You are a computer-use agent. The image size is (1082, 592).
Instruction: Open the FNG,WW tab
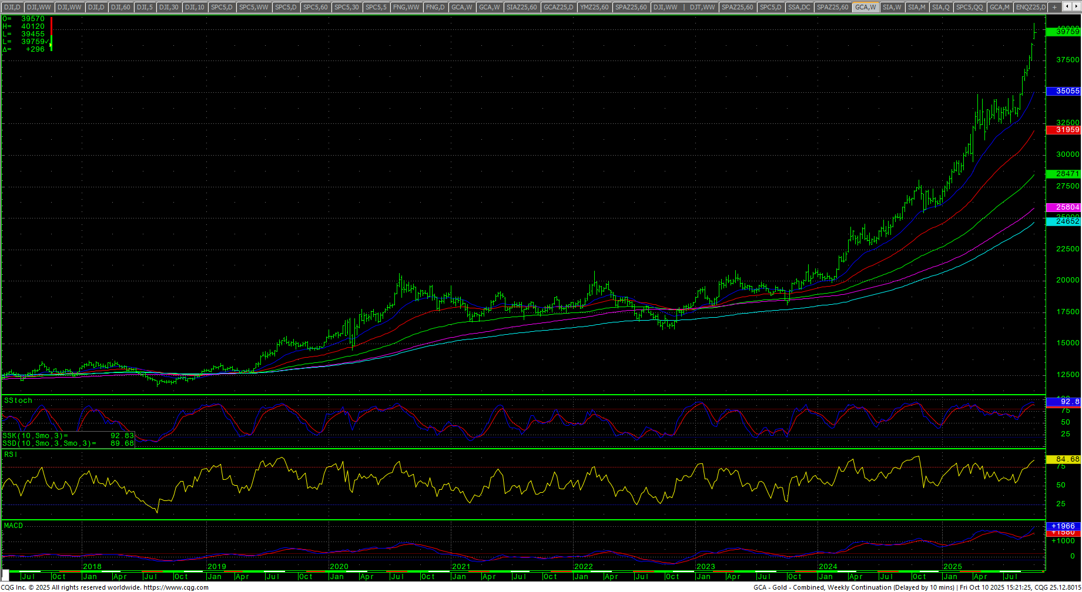(406, 7)
